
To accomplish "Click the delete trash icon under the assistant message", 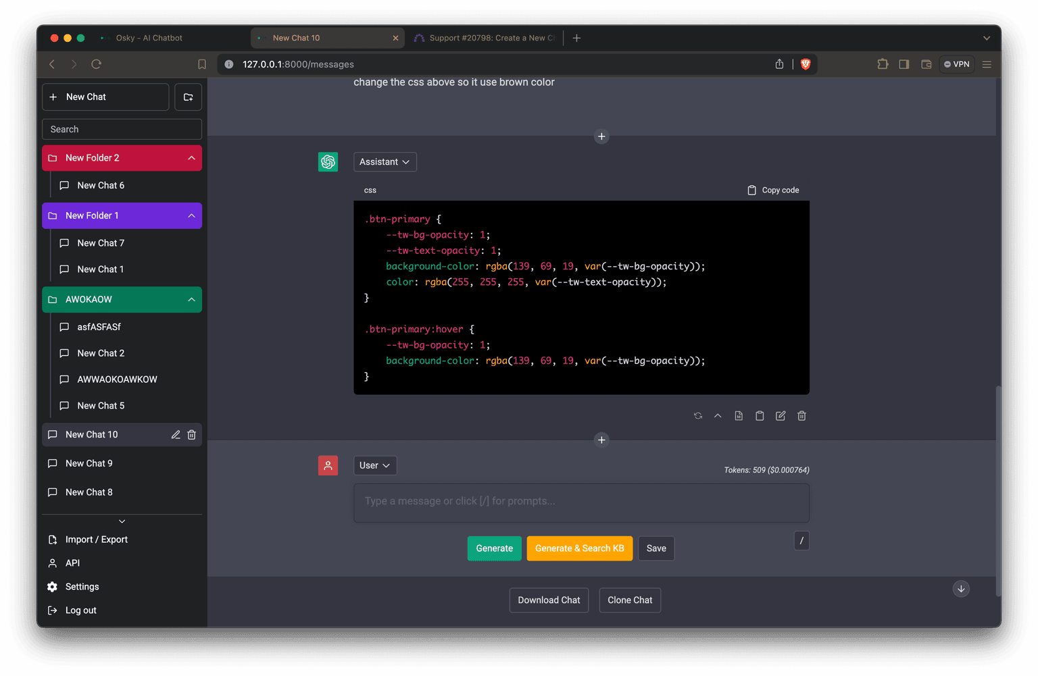I will point(801,415).
